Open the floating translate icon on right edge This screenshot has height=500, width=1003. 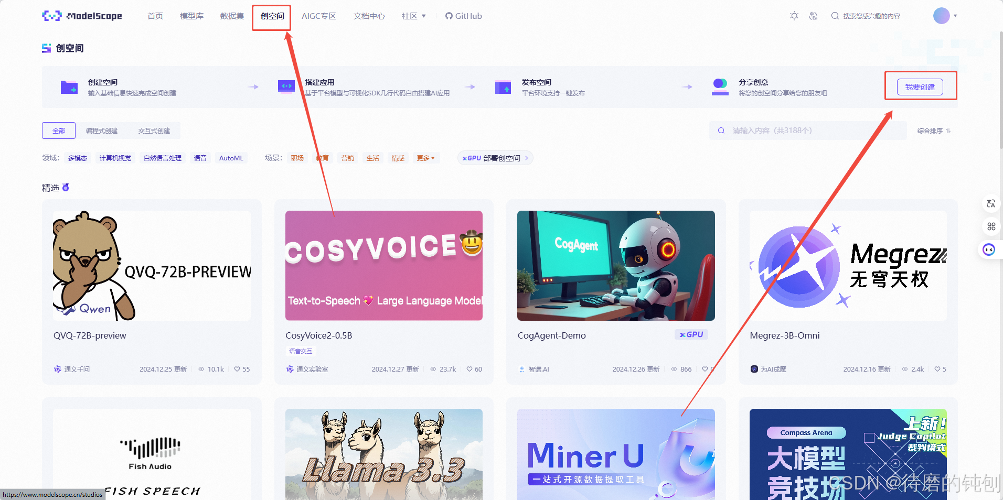pos(991,203)
